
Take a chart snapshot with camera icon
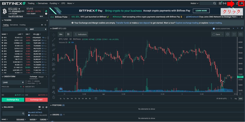click(x=240, y=34)
